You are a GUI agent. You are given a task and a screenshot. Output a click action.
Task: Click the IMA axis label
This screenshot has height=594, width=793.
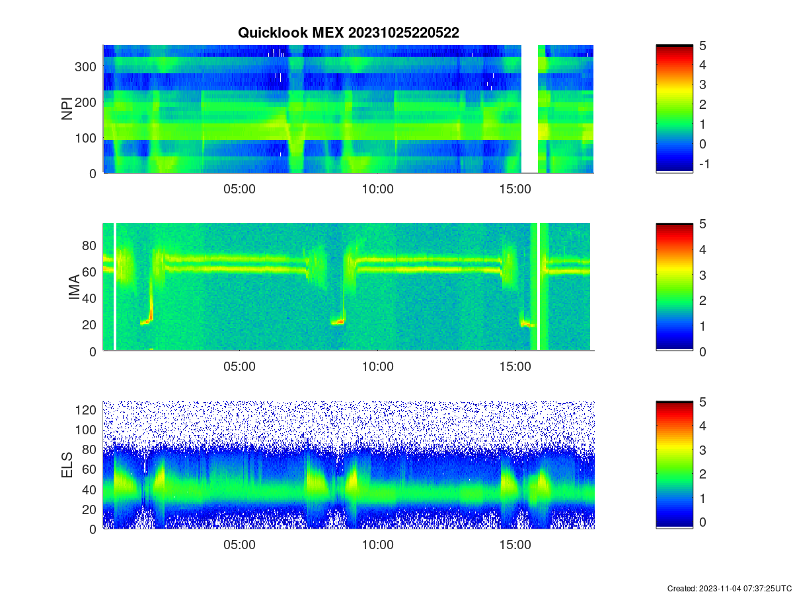click(x=74, y=288)
